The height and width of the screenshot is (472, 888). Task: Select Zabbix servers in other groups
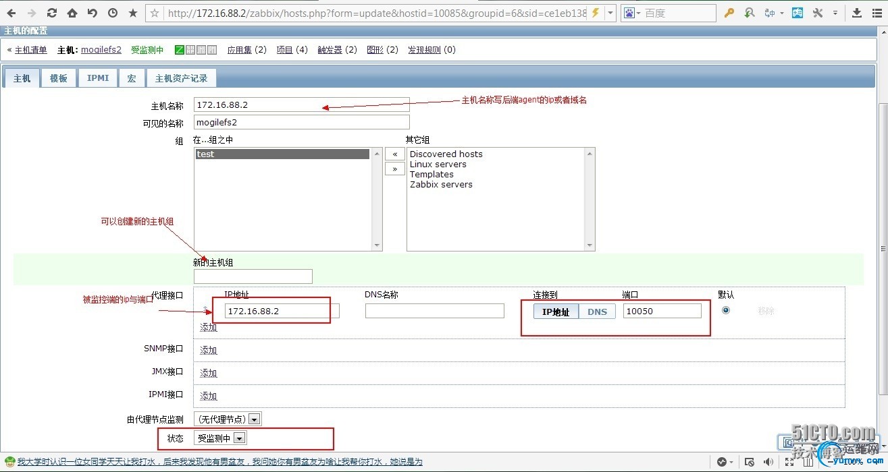click(x=441, y=185)
